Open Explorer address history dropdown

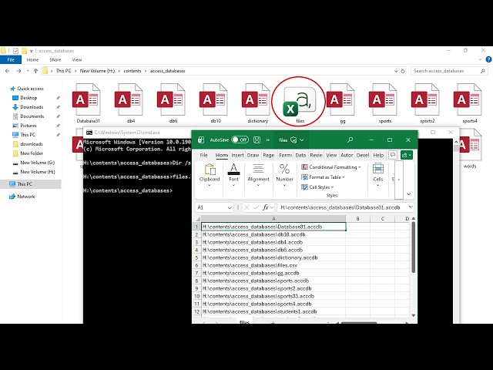396,71
